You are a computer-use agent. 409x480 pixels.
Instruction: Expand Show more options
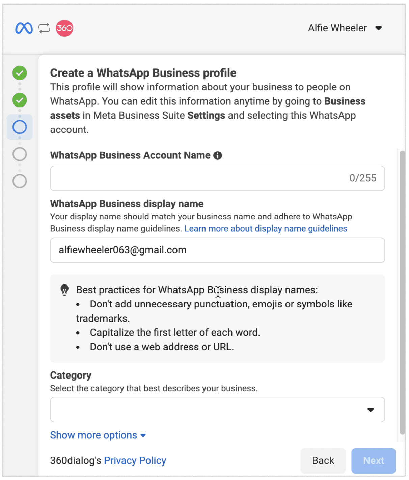[98, 435]
